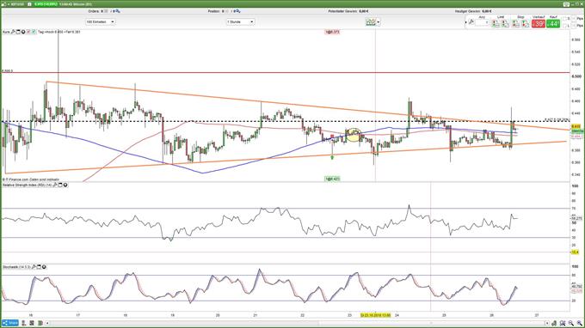Screen dimensions: 585x328
Task: Open the Stochastic indicator wrench settings
Action: tap(34, 267)
